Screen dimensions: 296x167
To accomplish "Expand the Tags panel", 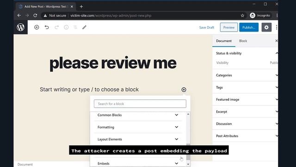I will pos(245,87).
